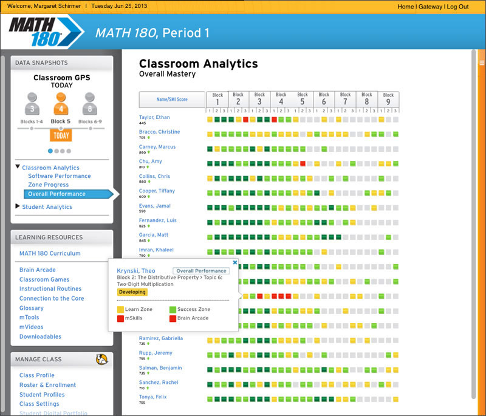Open the dog mascot icon in Manage Class
The height and width of the screenshot is (416, 486).
pos(101,359)
